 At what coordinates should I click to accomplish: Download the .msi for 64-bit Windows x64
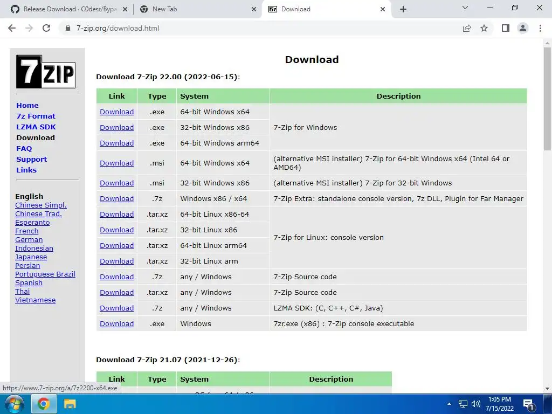coord(116,163)
